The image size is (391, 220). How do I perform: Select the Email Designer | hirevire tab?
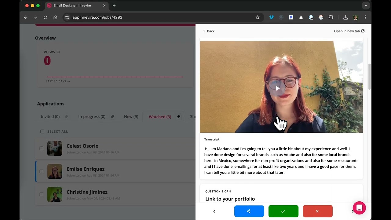76,5
